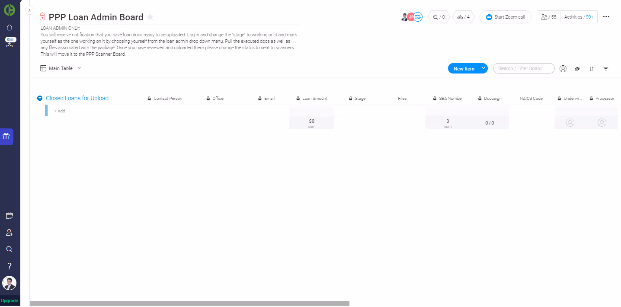The image size is (621, 307).
Task: Open the search icon in left sidebar
Action: click(10, 249)
